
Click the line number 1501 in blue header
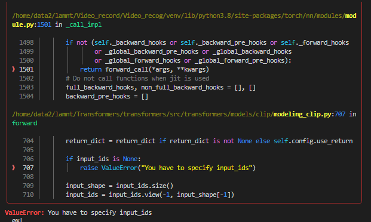[x=44, y=24]
